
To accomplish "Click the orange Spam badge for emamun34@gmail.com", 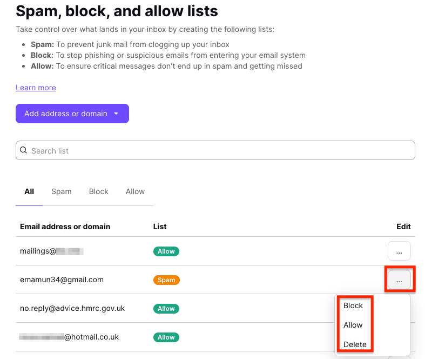I will point(166,280).
